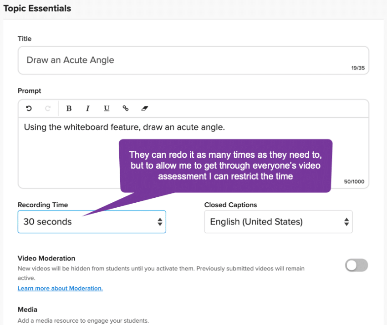
Task: Click the Closed Captions stepper arrows
Action: tap(346, 222)
